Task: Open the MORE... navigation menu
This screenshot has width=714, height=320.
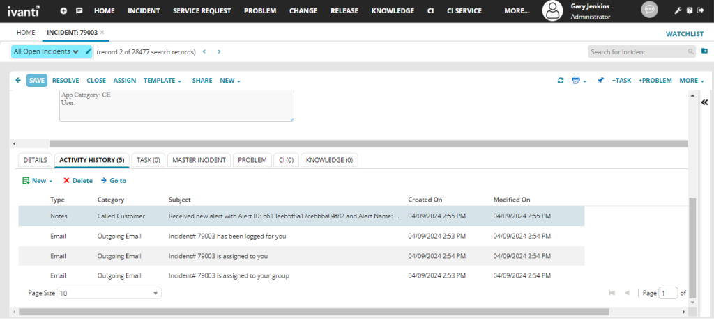Action: click(517, 10)
